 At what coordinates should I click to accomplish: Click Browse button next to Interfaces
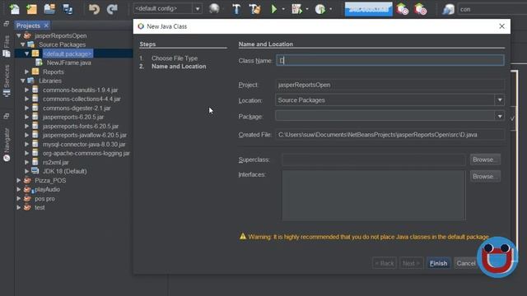(485, 176)
